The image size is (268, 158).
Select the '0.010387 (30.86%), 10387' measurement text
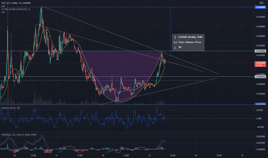(190, 37)
